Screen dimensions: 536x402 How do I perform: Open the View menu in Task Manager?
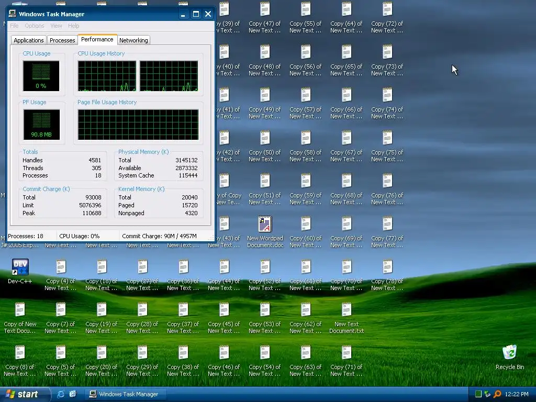(x=56, y=26)
